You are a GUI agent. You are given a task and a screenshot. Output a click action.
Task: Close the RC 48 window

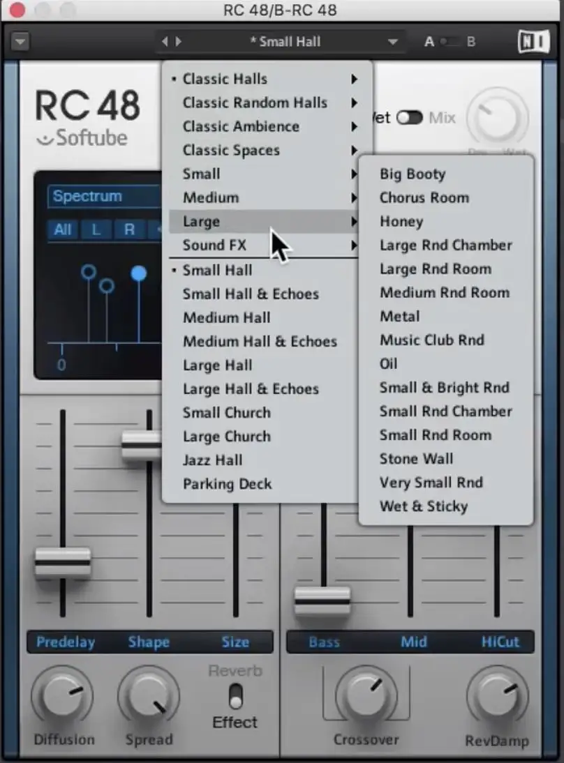coord(17,10)
